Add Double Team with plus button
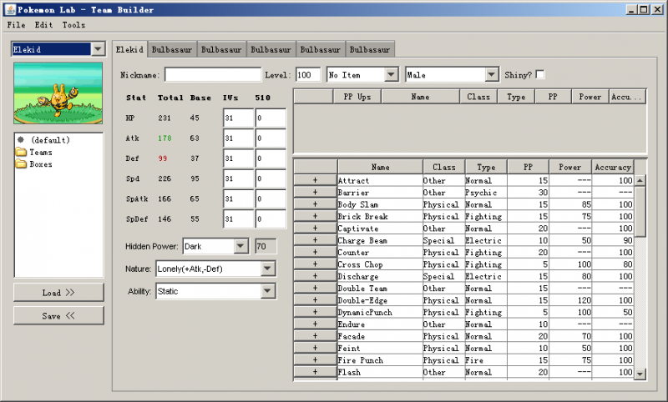Viewport: 668px width, 402px height. [x=316, y=288]
